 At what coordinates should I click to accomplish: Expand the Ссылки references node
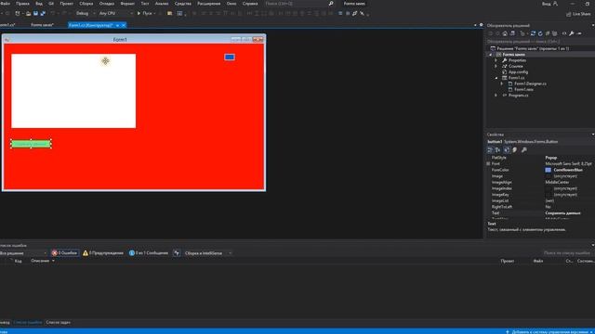pyautogui.click(x=496, y=66)
